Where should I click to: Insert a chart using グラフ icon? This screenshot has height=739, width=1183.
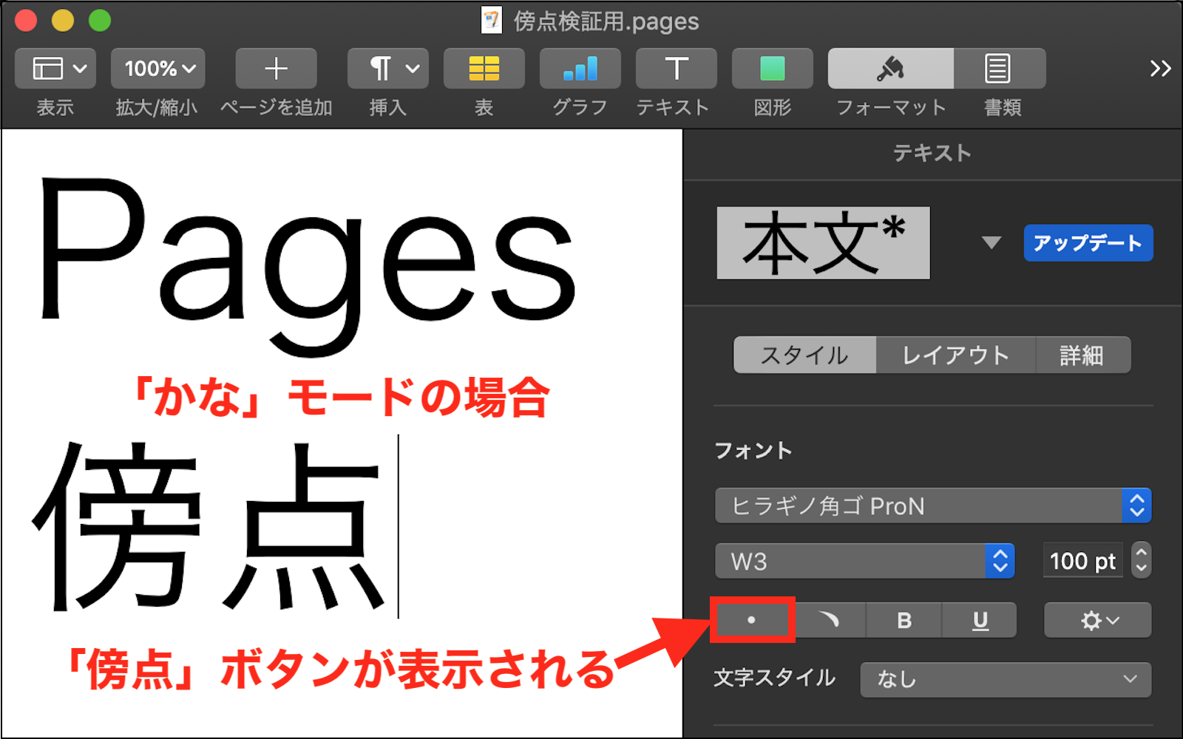pos(580,69)
